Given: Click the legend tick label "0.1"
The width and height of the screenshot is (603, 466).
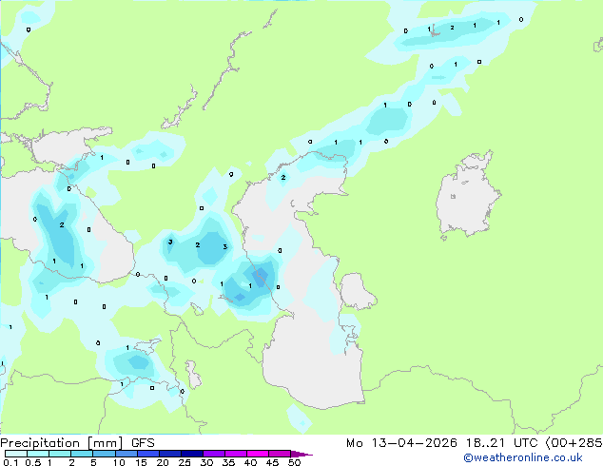Looking at the screenshot, I should [10, 462].
